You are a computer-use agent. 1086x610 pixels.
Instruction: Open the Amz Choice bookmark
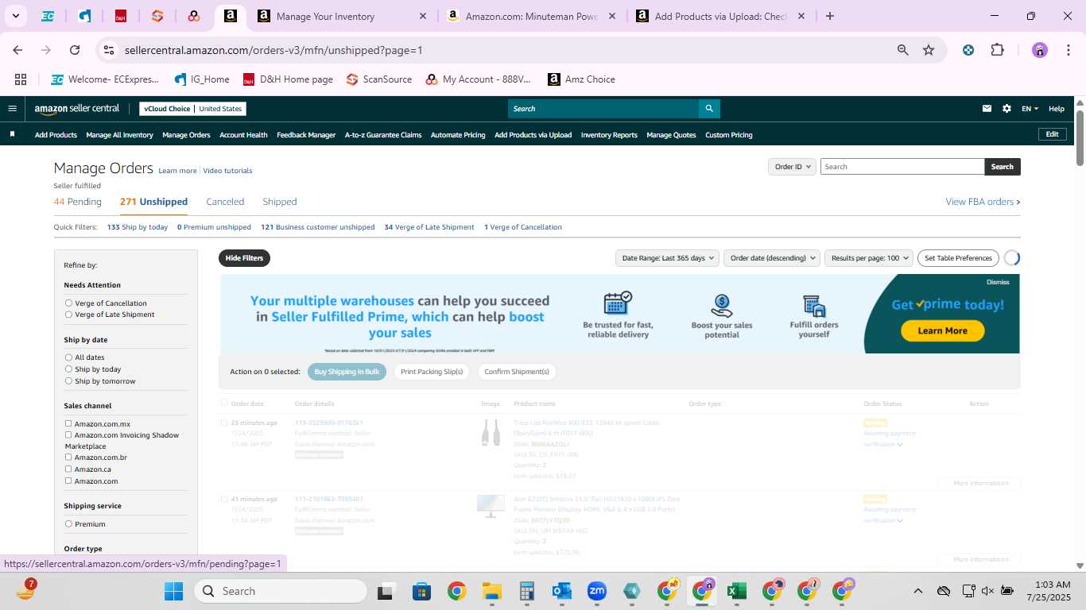[581, 79]
